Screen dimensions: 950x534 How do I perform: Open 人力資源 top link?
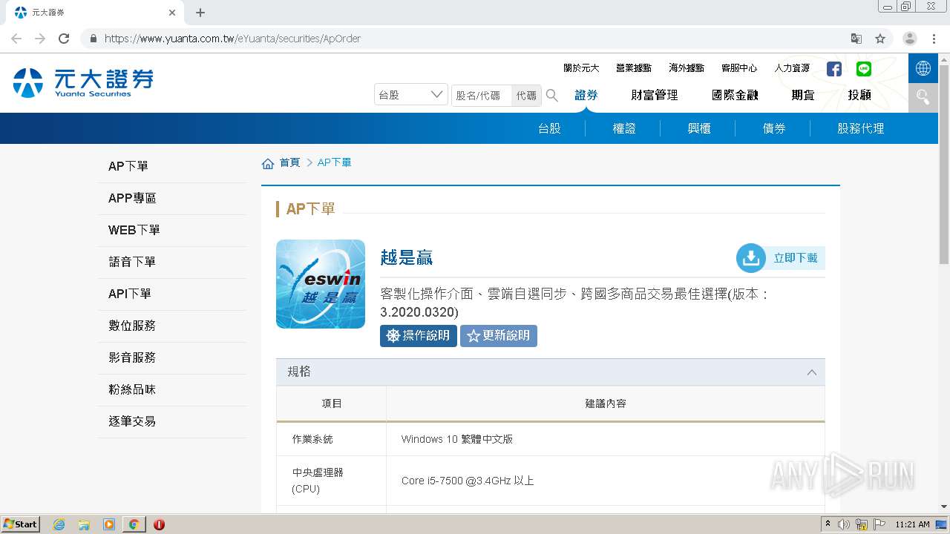click(792, 68)
